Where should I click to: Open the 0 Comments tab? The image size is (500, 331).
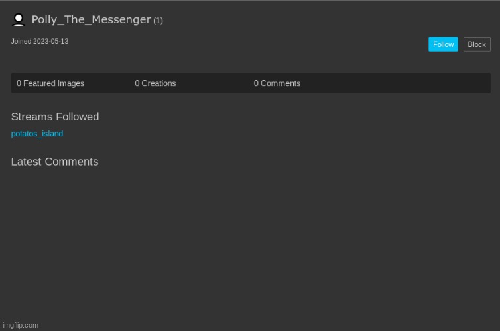click(277, 83)
